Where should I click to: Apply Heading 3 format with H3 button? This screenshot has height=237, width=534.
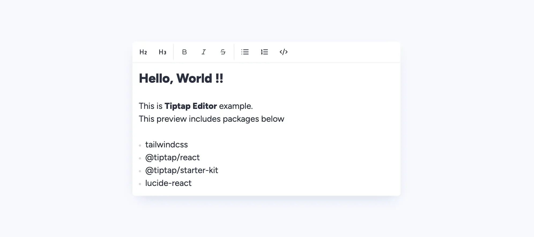pyautogui.click(x=162, y=52)
